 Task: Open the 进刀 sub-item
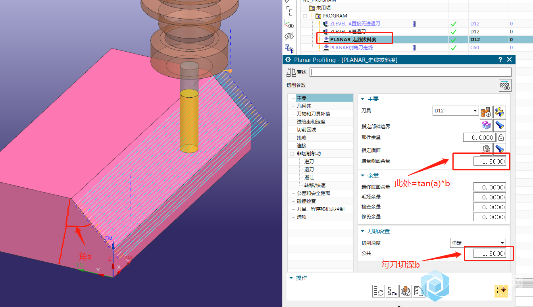pyautogui.click(x=309, y=162)
